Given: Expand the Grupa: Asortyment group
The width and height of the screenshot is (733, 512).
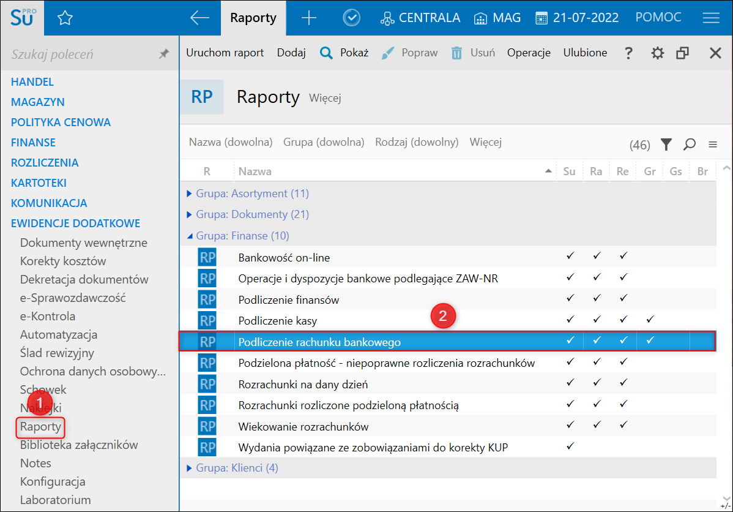Looking at the screenshot, I should [190, 194].
